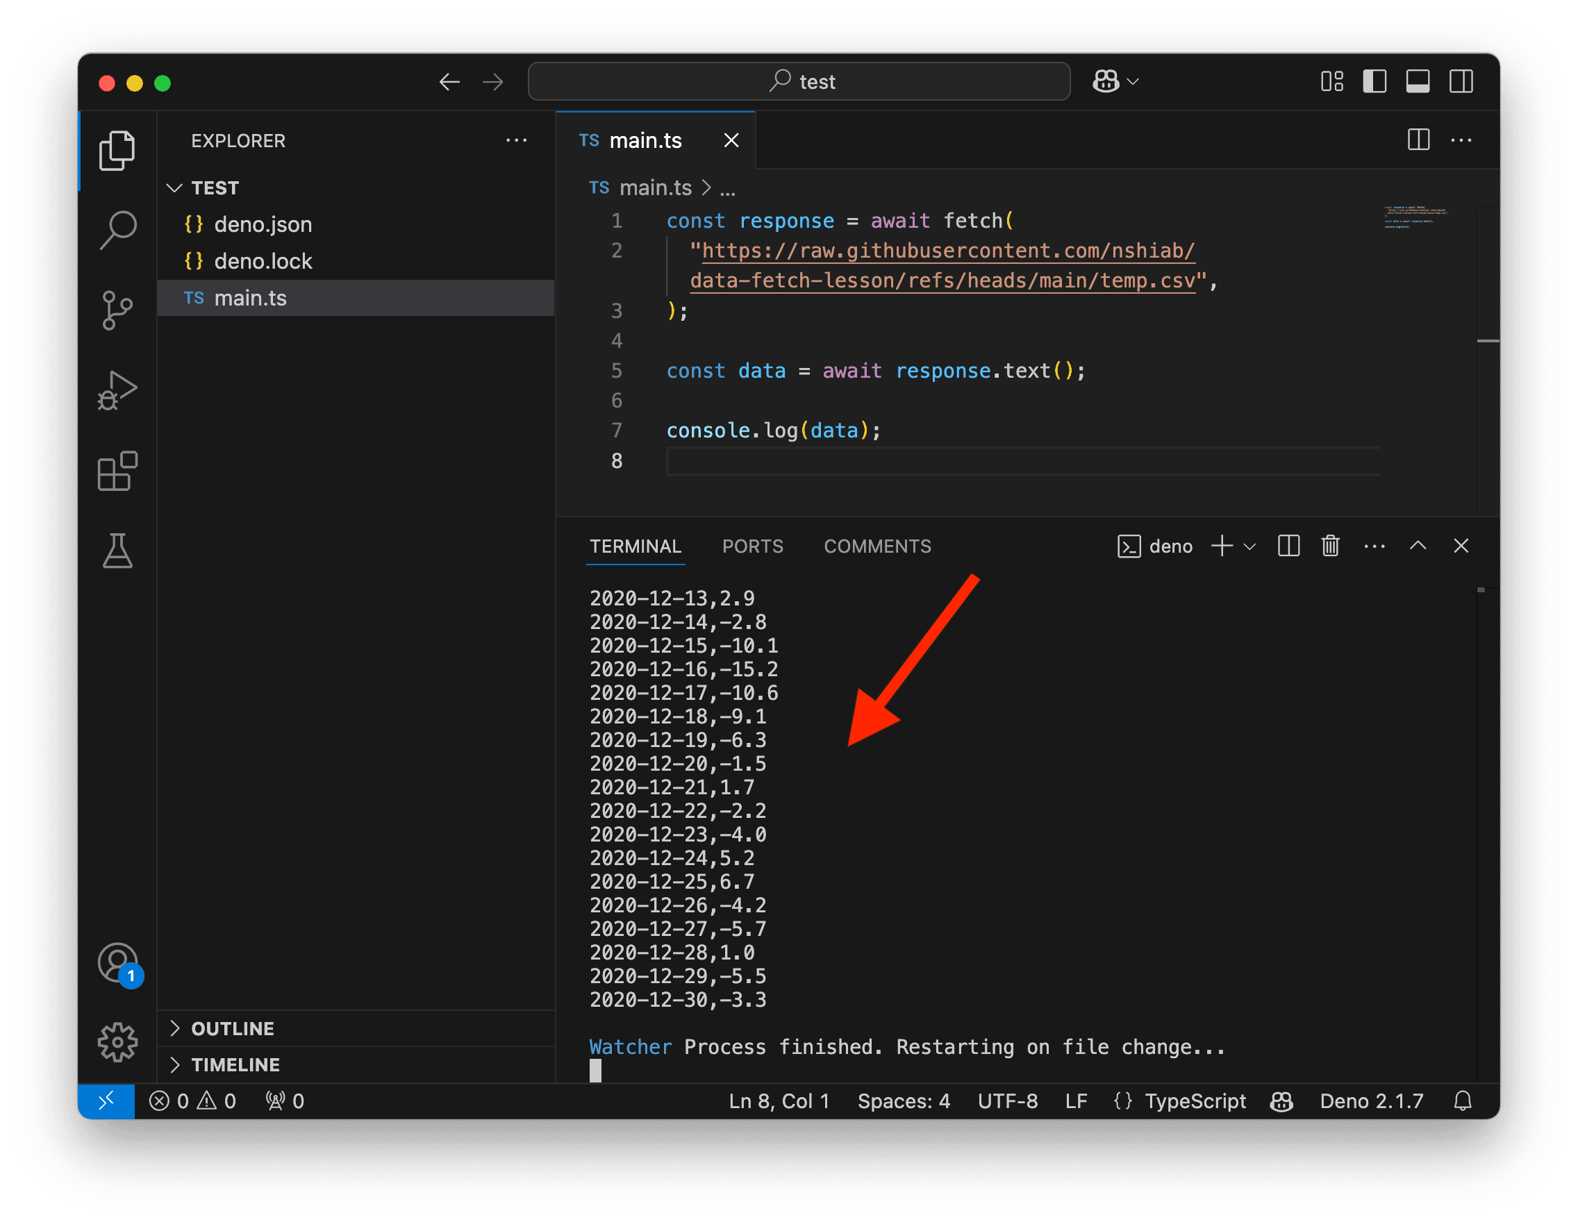Screen dimensions: 1578x1222
Task: Select the TERMINAL panel tab
Action: (635, 546)
